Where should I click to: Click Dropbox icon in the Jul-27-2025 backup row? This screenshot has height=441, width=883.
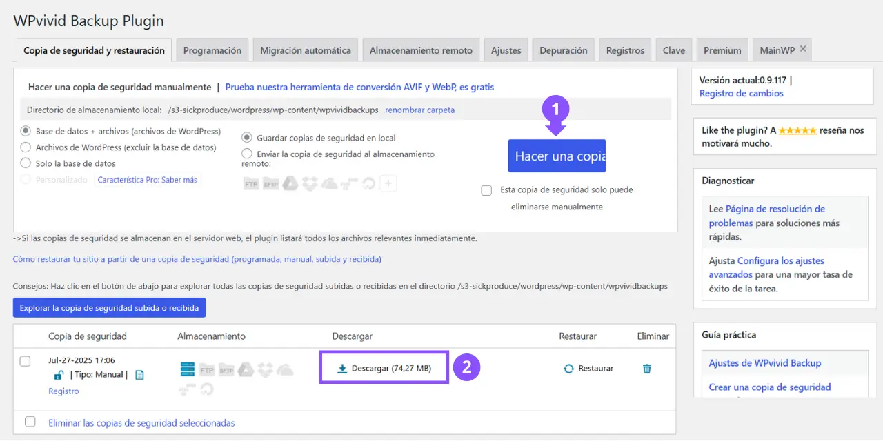[x=266, y=370]
